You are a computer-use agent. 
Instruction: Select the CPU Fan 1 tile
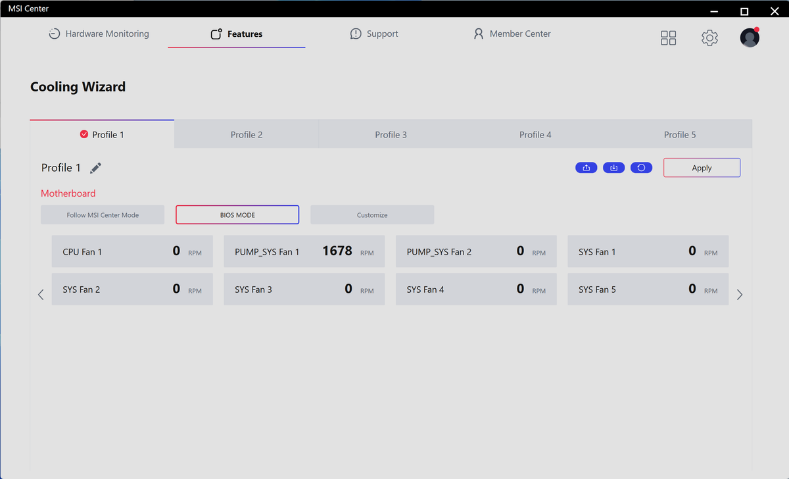[x=132, y=251]
